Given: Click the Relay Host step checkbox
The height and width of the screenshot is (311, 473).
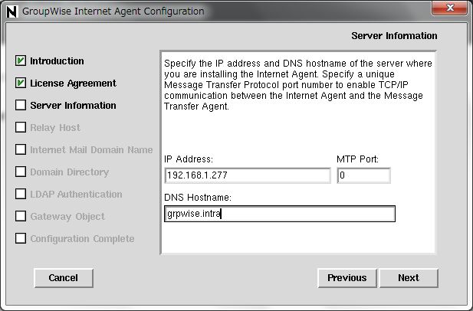Looking at the screenshot, I should click(21, 127).
